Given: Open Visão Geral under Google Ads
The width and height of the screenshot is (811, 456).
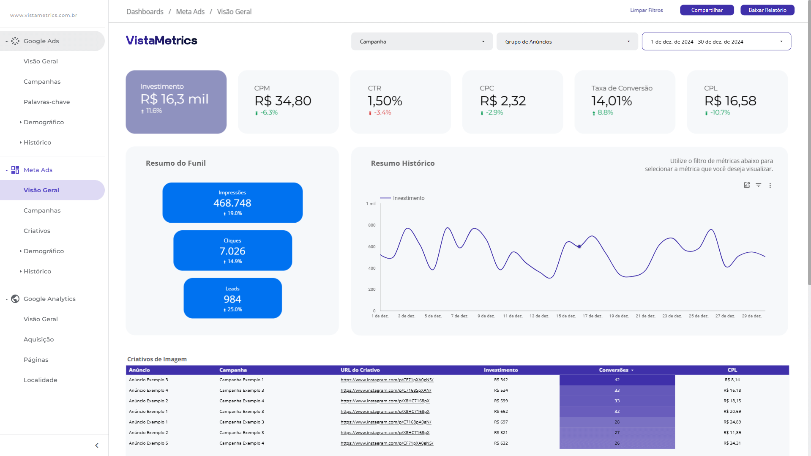Looking at the screenshot, I should (41, 61).
